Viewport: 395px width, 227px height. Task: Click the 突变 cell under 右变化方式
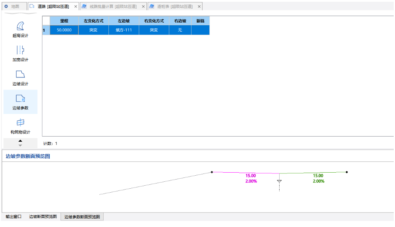coord(154,30)
